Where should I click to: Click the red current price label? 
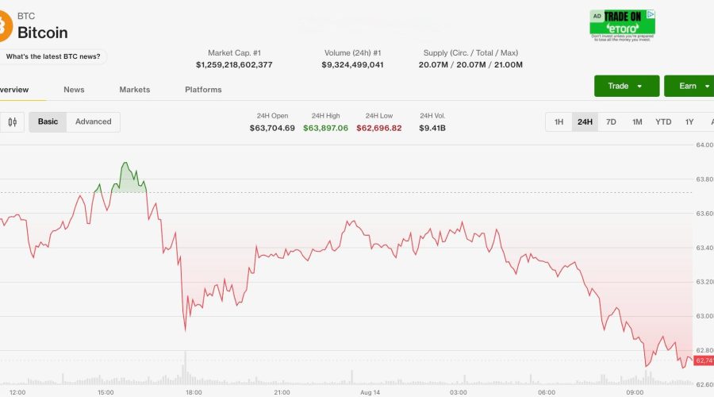[x=704, y=360]
